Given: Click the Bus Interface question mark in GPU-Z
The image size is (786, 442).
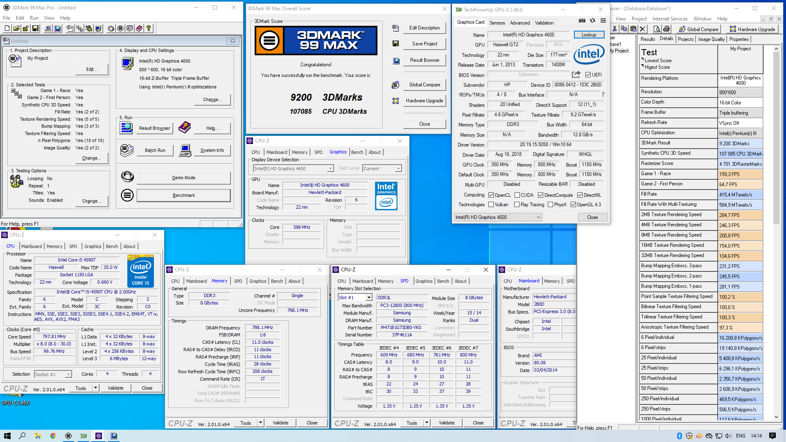Looking at the screenshot, I should (603, 95).
